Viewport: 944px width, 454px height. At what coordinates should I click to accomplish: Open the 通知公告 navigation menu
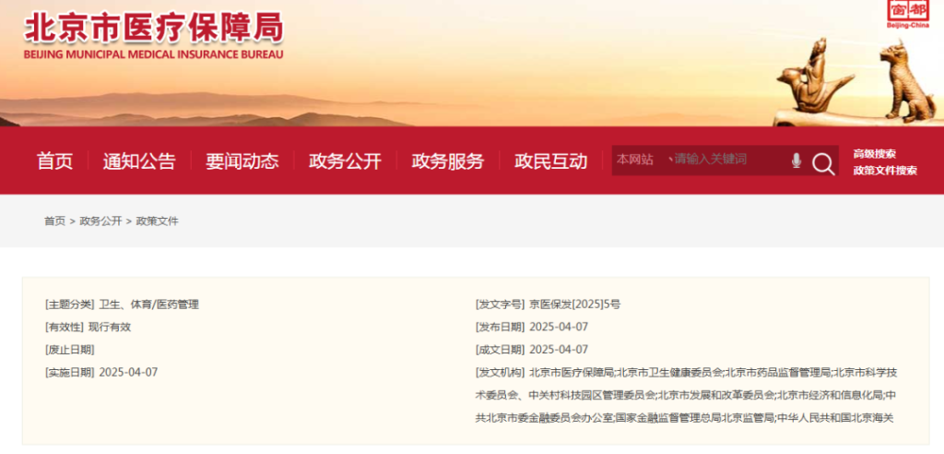[139, 161]
